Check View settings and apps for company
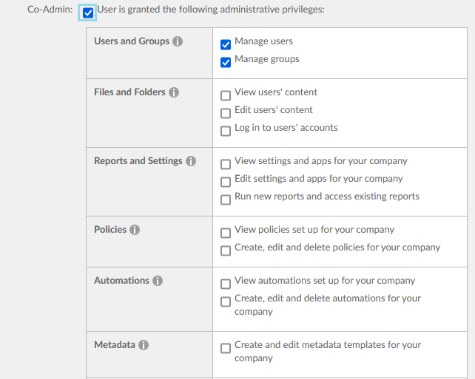Image resolution: width=475 pixels, height=379 pixels. 226,164
